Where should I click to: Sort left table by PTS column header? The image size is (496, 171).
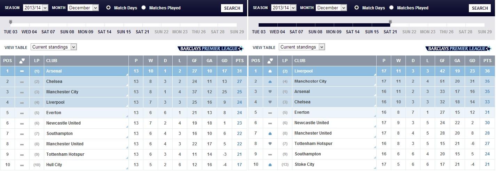click(239, 61)
